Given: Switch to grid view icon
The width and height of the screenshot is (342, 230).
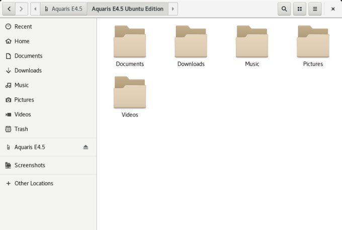Looking at the screenshot, I should click(x=300, y=9).
